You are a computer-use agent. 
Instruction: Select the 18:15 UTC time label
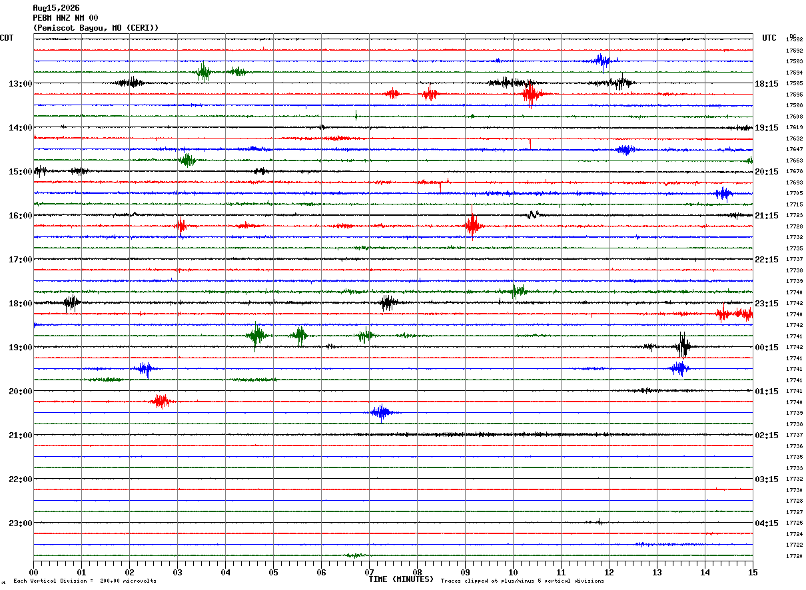[767, 84]
